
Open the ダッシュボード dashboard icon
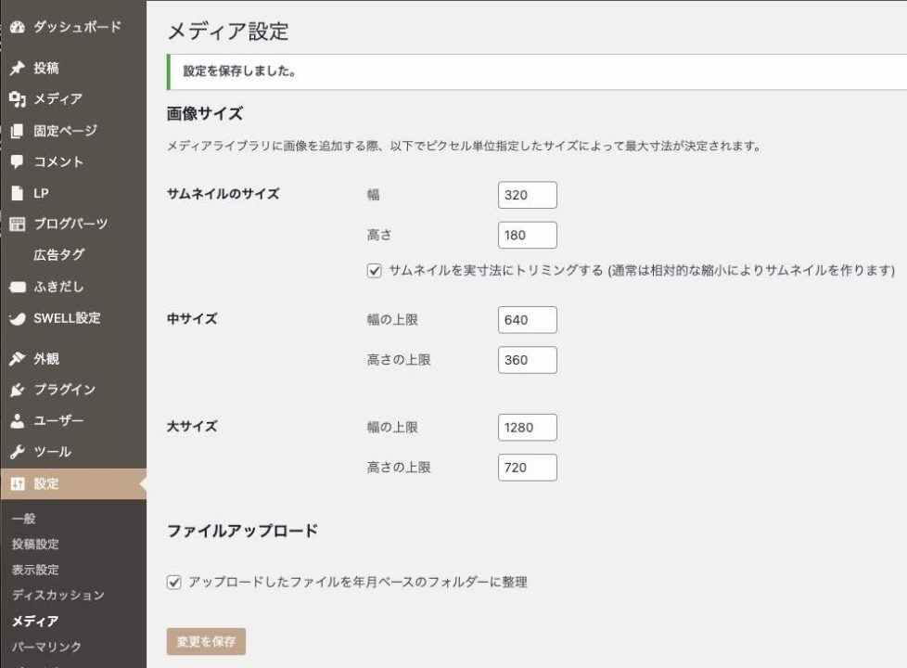click(18, 27)
